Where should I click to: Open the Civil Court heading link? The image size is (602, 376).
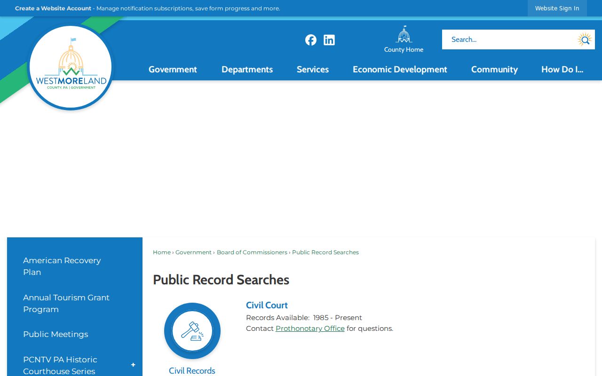tap(267, 305)
